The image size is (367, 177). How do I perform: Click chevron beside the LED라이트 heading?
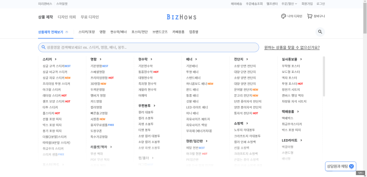click(301, 141)
